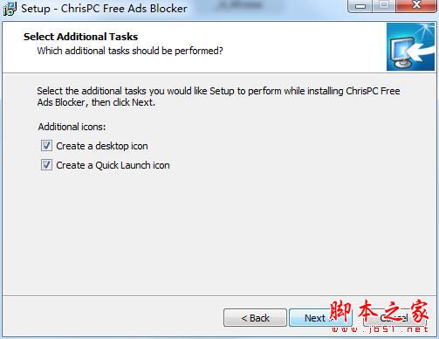Click the setup installer icon in title bar

(10, 8)
